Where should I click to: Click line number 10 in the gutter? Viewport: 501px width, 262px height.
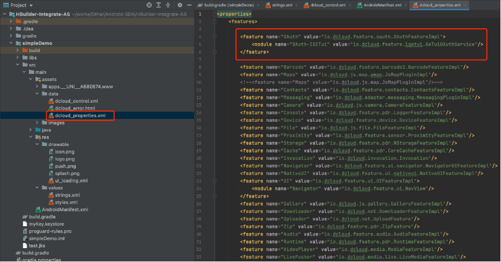point(199,82)
